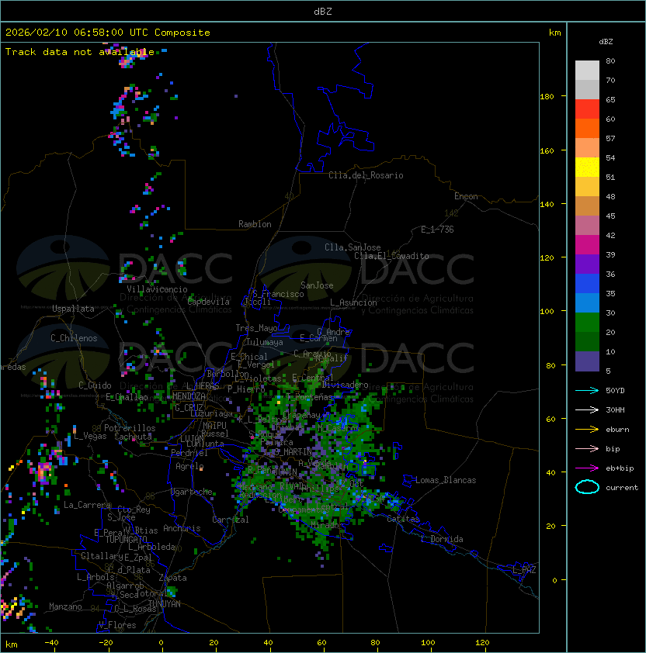Screen dimensions: 646x653
Task: Click the Villavicencio map label
Action: tap(157, 289)
